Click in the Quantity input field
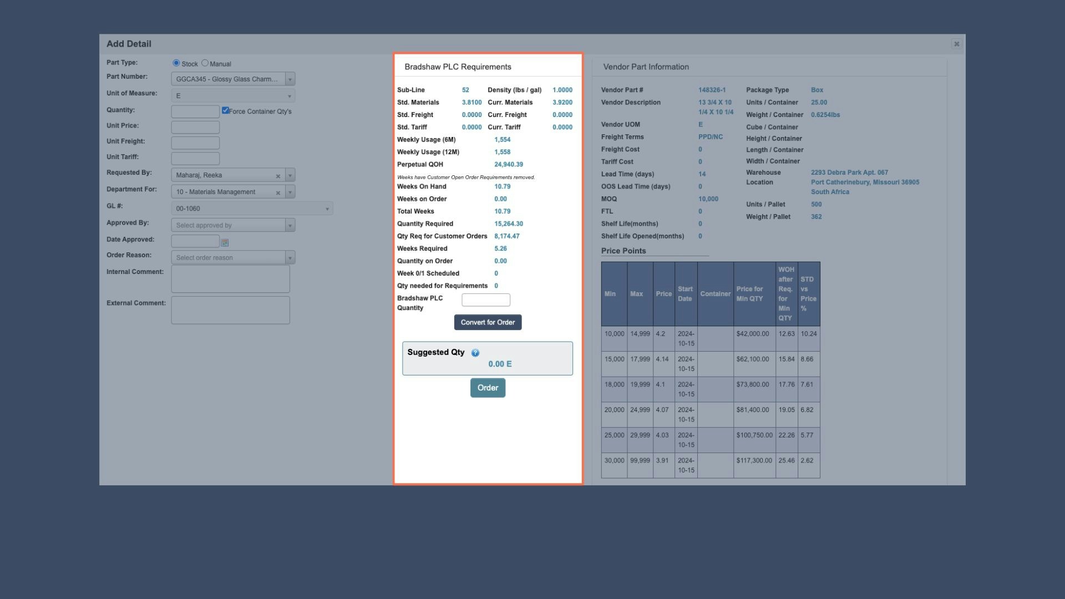Image resolution: width=1065 pixels, height=599 pixels. tap(195, 111)
